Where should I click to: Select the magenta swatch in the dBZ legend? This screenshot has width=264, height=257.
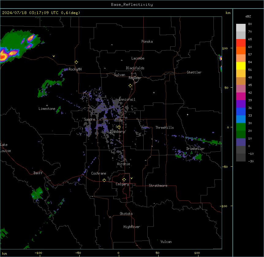point(241,96)
